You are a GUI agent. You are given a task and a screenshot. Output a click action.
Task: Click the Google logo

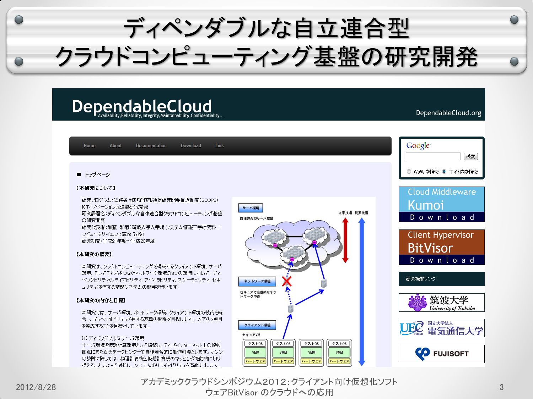coord(419,146)
